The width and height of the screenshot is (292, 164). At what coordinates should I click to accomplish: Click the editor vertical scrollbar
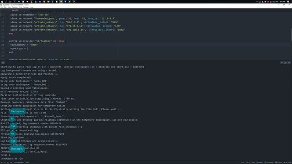[x=291, y=35]
